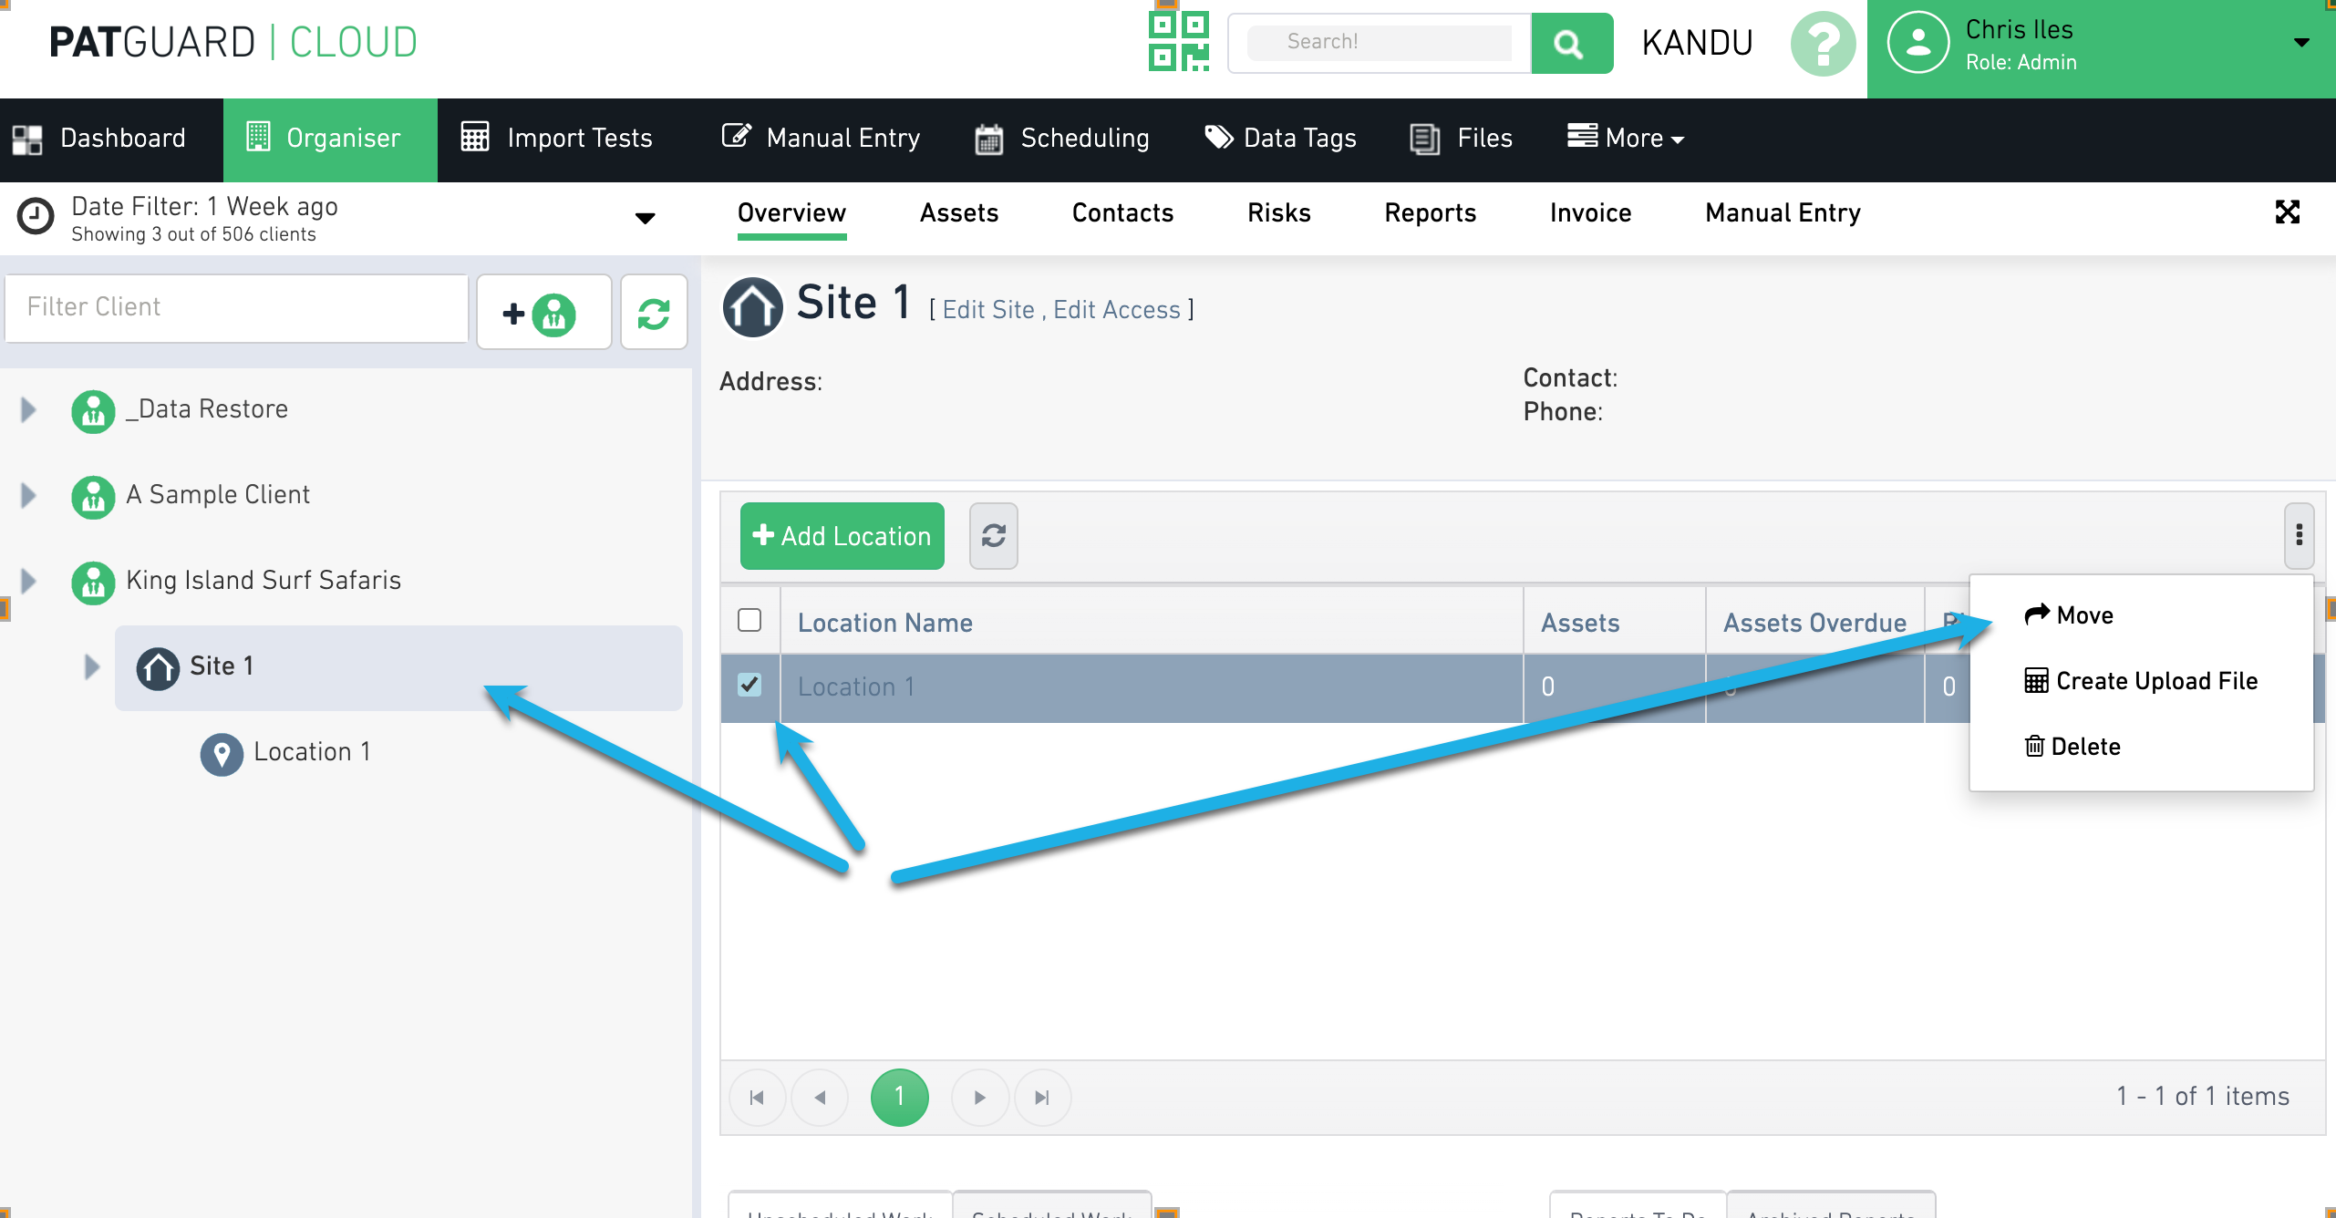Image resolution: width=2336 pixels, height=1218 pixels.
Task: Click the Add Location button
Action: [x=842, y=536]
